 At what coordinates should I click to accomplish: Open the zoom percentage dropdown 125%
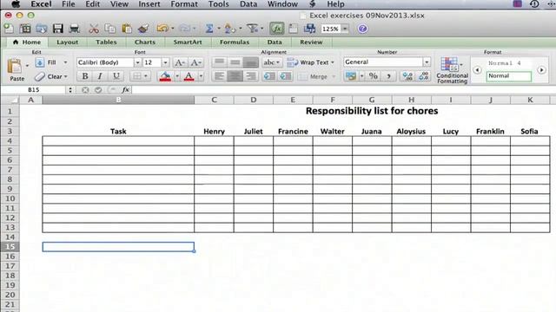point(345,29)
